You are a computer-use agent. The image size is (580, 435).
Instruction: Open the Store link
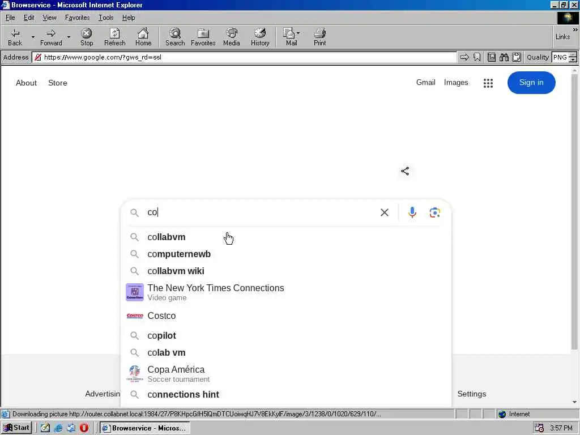pos(58,83)
